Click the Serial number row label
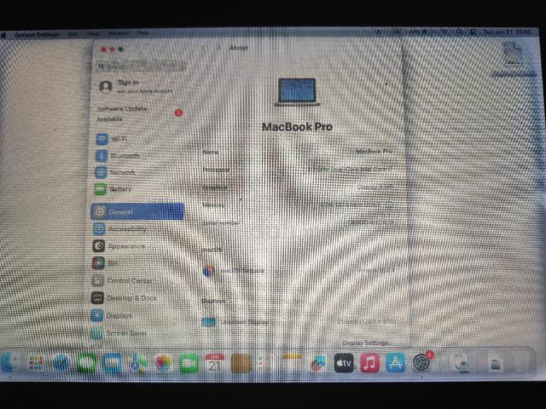The image size is (546, 409). point(220,223)
